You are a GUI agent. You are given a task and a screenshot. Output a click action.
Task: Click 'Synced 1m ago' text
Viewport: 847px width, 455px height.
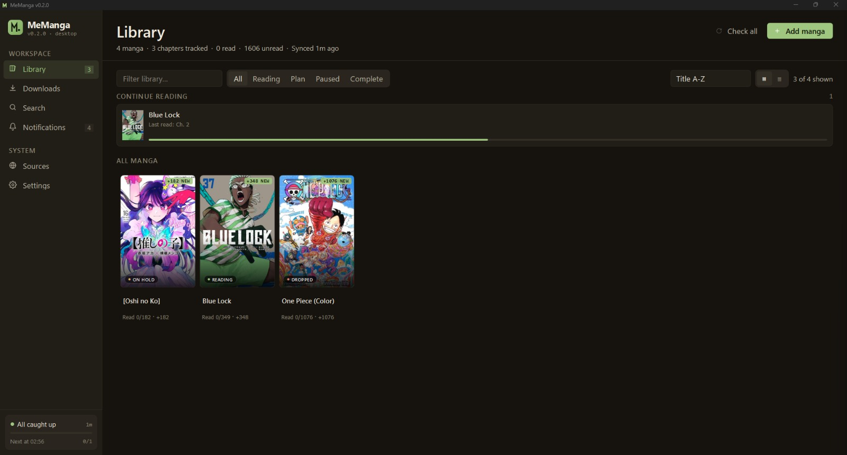pos(315,48)
